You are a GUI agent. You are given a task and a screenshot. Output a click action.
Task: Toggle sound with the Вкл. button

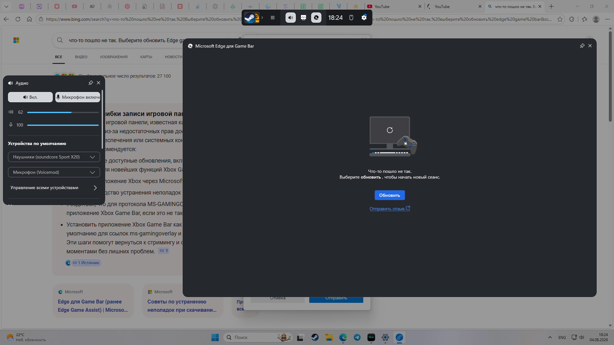30,97
